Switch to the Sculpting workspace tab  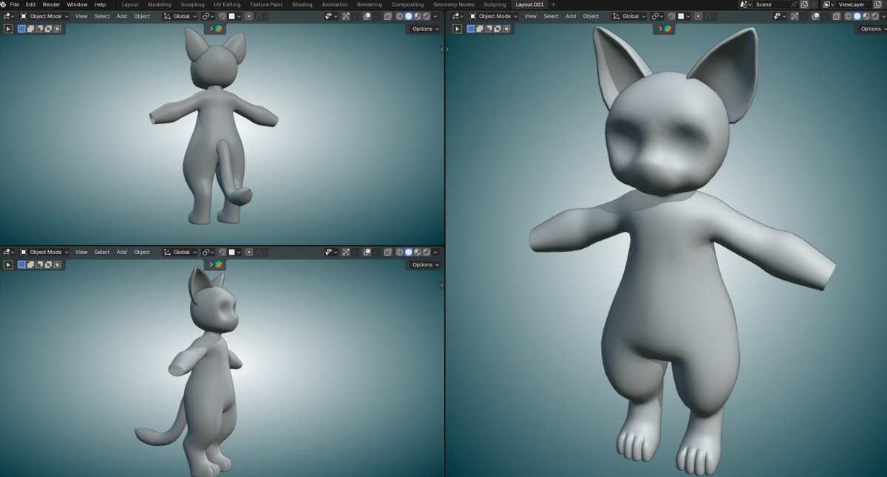point(192,4)
